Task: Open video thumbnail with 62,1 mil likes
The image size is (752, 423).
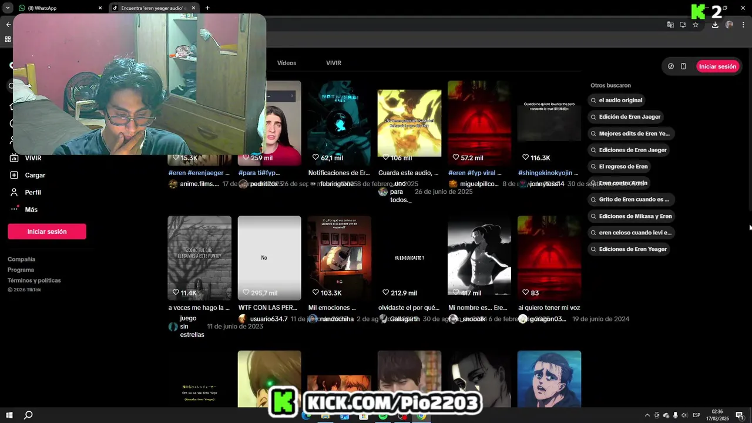Action: pos(340,123)
